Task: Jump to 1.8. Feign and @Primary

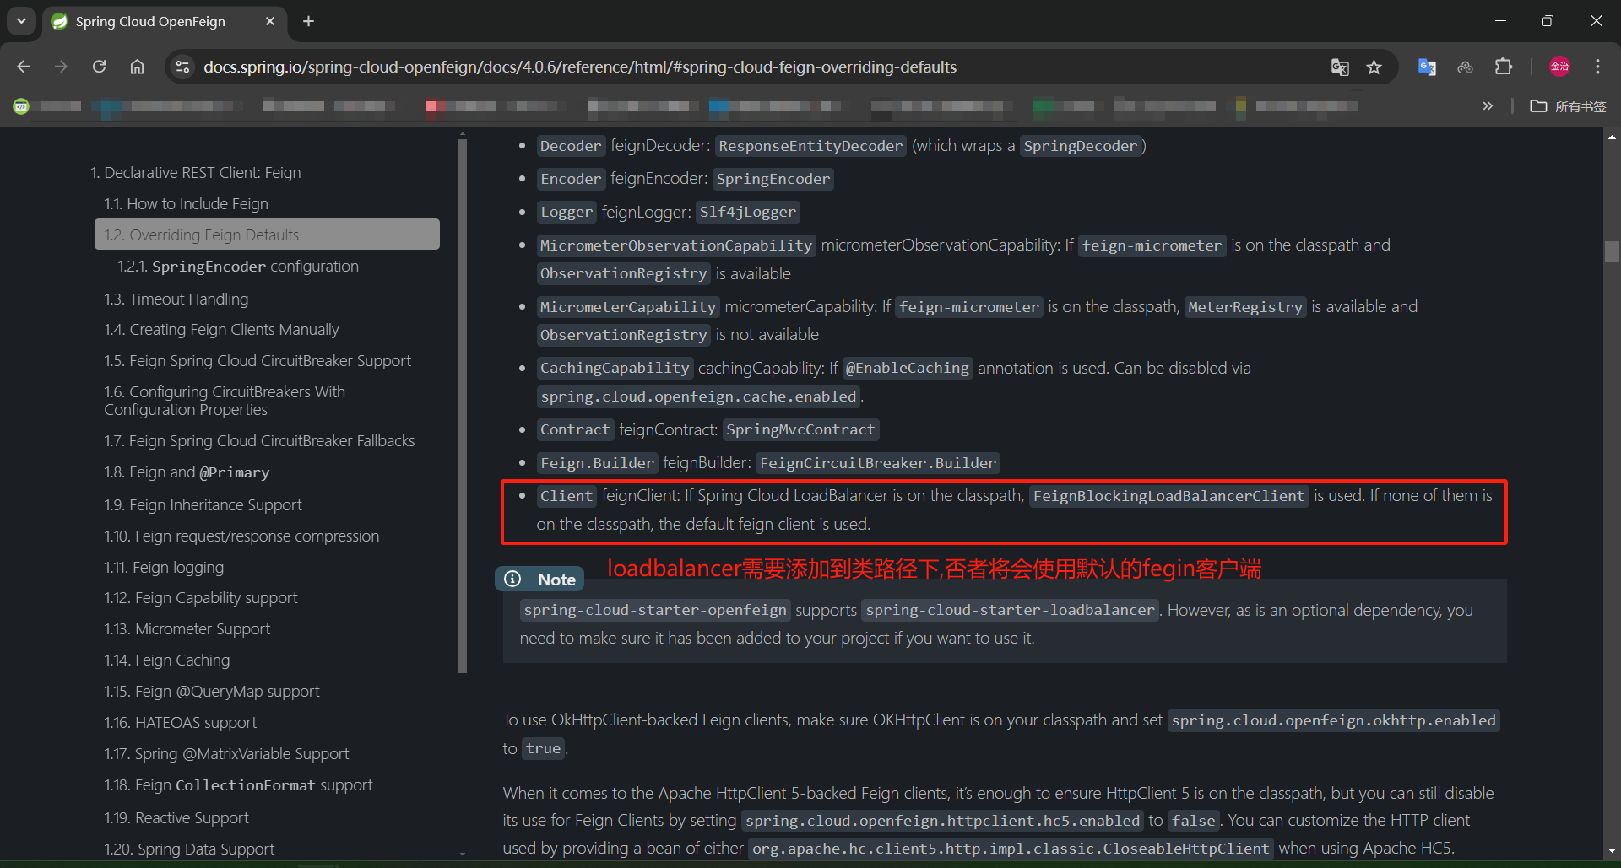Action: (187, 472)
